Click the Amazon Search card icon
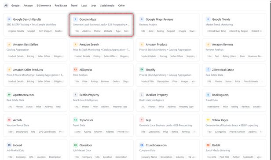The height and width of the screenshot is (160, 271). [75, 45]
